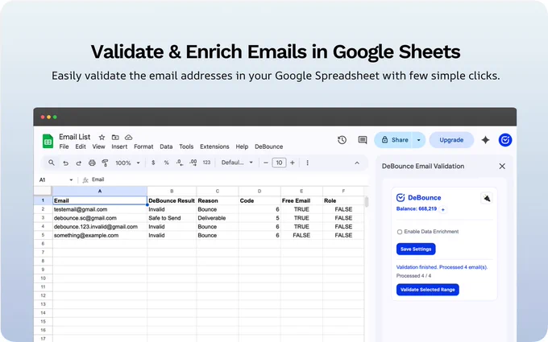Click the vertical scrollbar of the sheet
This screenshot has height=342, width=548.
coord(366,202)
